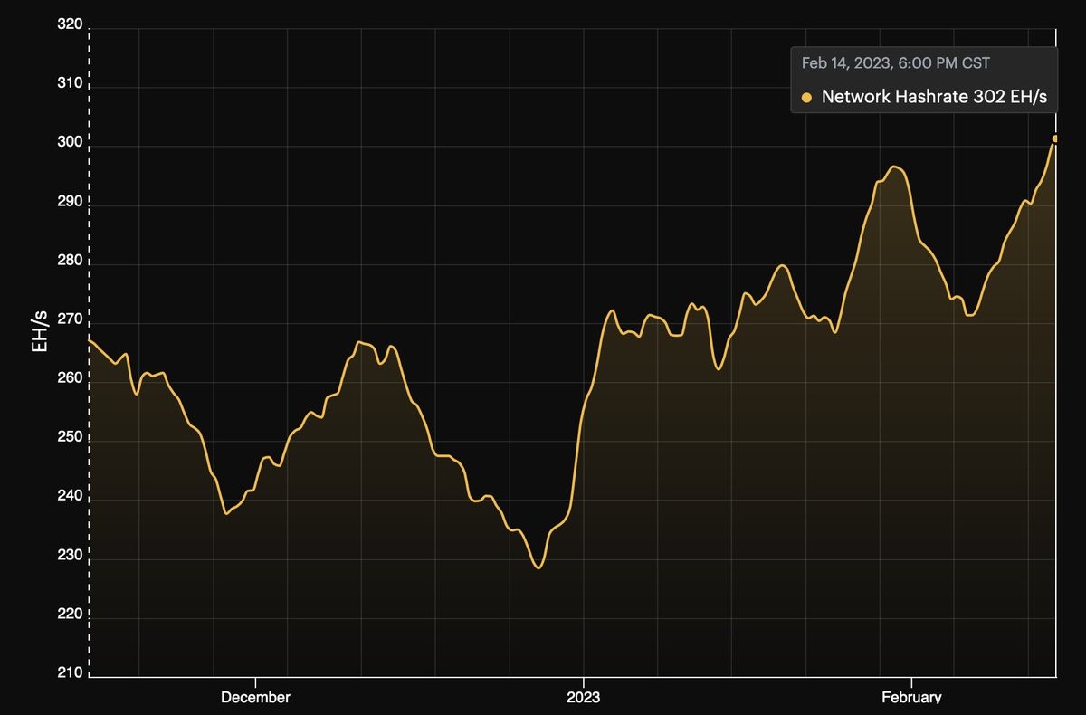
Task: Click the highlighted data point at line end
Action: click(x=1055, y=138)
